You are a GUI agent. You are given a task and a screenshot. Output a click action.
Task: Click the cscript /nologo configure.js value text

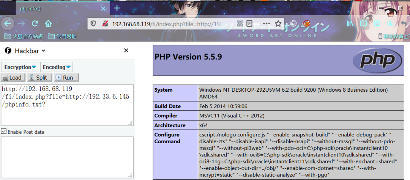click(298, 155)
